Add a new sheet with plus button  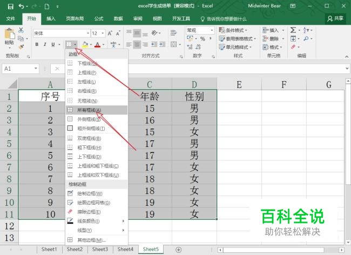tap(178, 250)
